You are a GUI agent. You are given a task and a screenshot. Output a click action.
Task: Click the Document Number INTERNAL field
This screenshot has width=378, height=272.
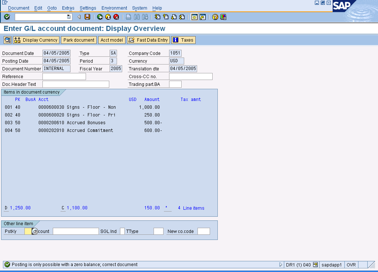click(x=56, y=69)
